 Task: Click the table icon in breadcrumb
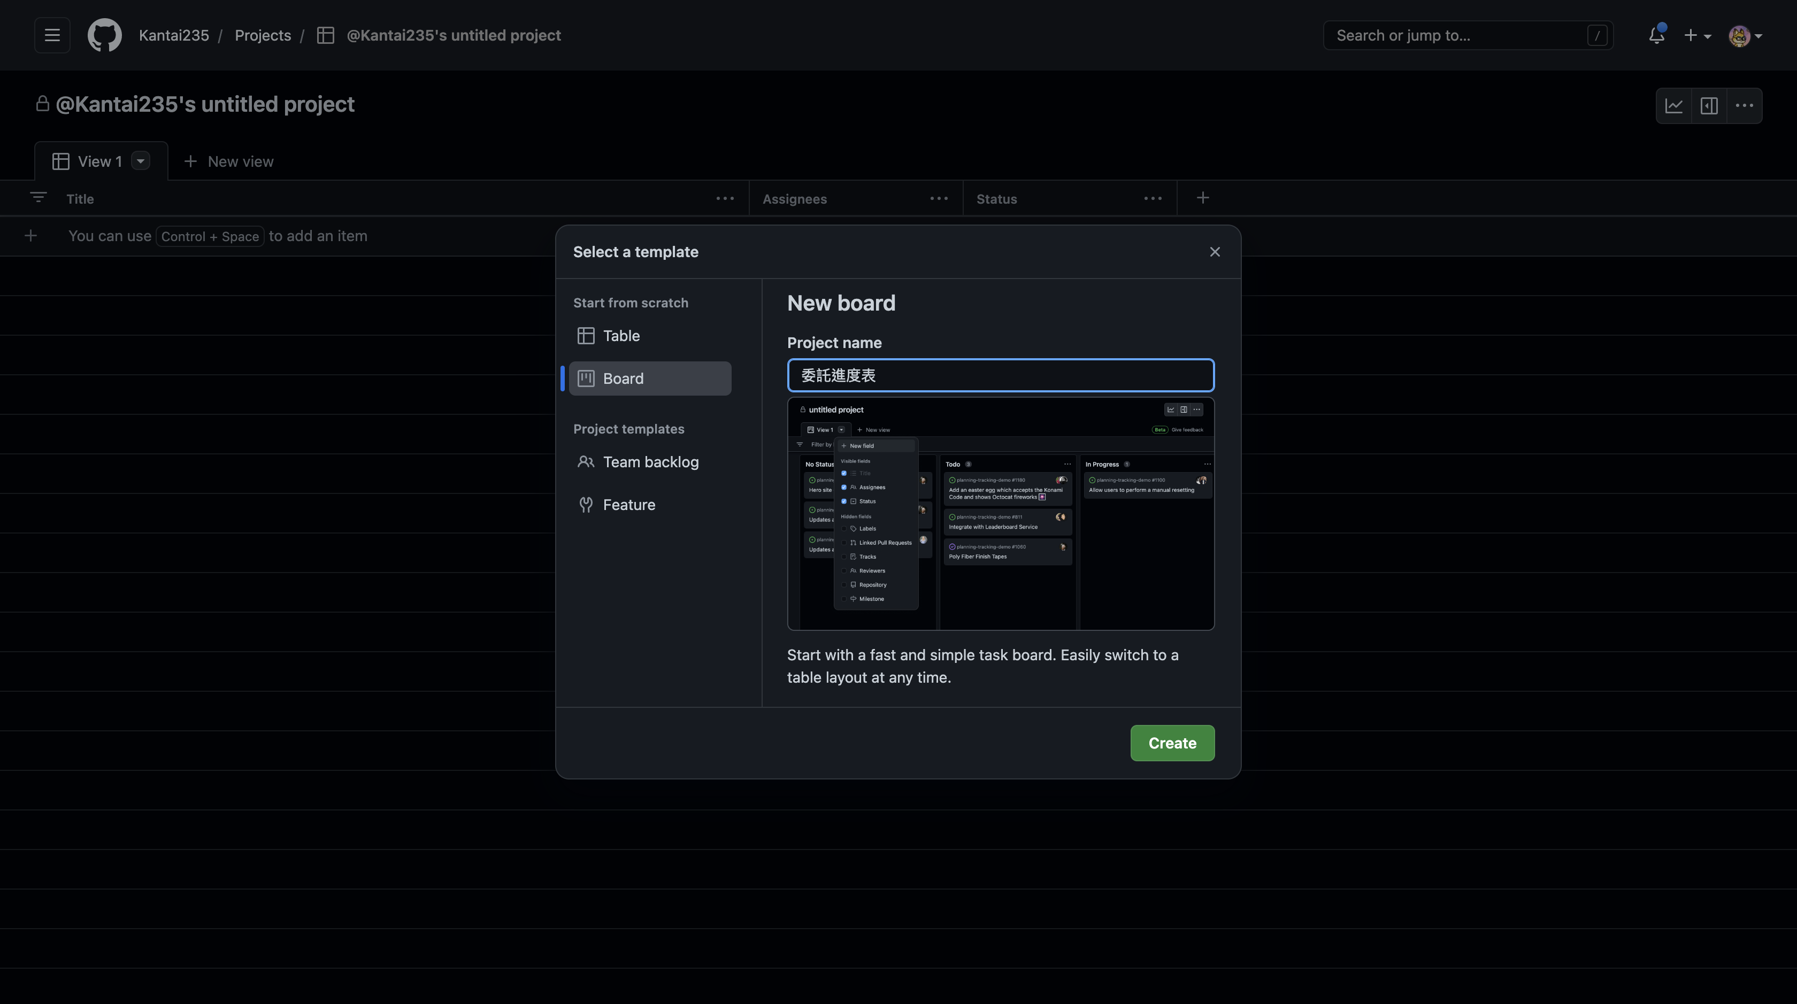(325, 35)
